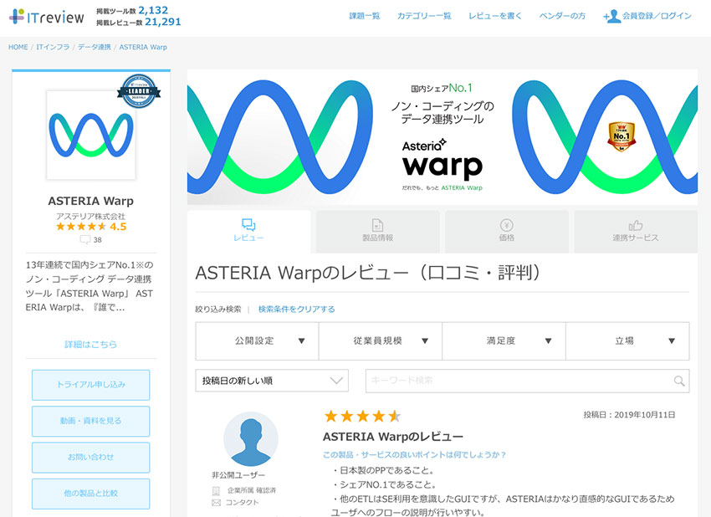The width and height of the screenshot is (711, 517).
Task: Expand the 従業員規模 filter dropdown
Action: pyautogui.click(x=381, y=341)
